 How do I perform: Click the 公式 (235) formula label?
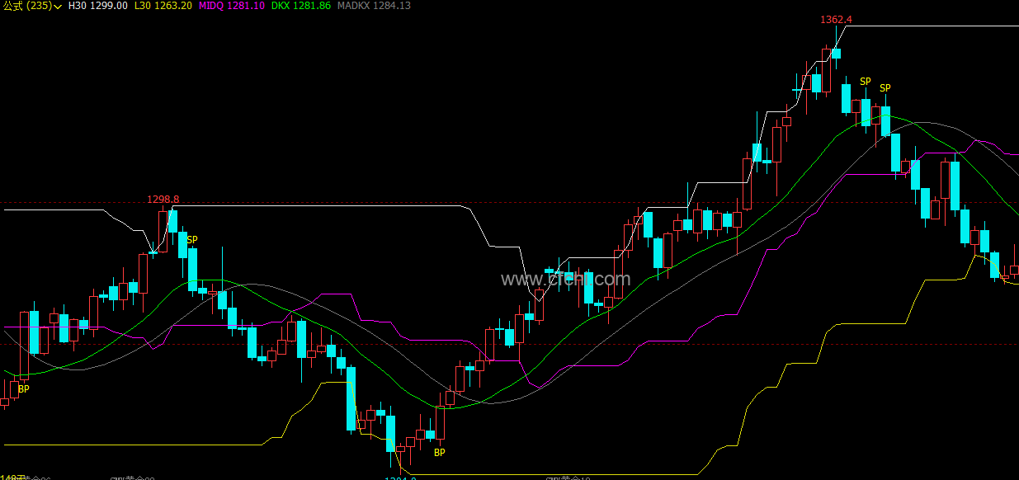[x=27, y=6]
